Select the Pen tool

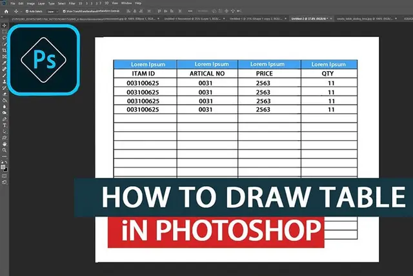pos(5,120)
